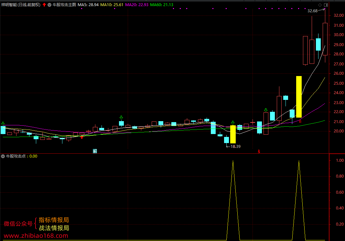Image resolution: width=345 pixels, height=241 pixels.
Task: Click the 牛股攻击点 value 0.00
Action: pyautogui.click(x=33, y=156)
